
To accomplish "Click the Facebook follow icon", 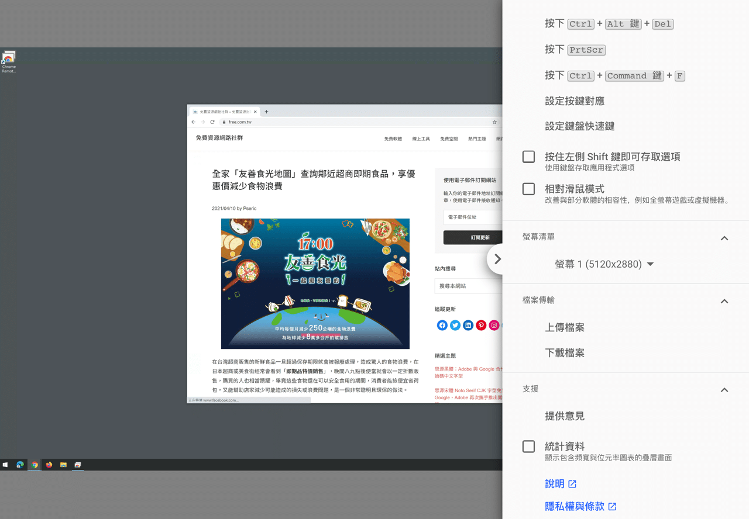I will tap(442, 326).
